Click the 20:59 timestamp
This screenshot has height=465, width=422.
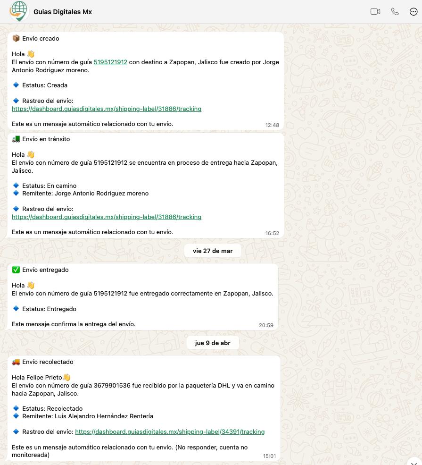(266, 325)
